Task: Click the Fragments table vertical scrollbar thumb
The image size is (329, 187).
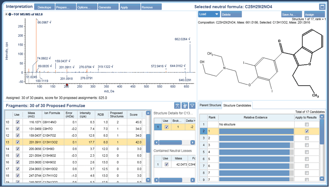Action: (x=148, y=144)
